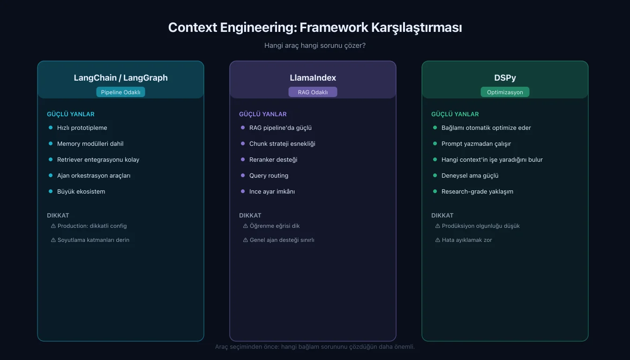Click bullet dot beside Research-grade yaklaşım

[x=435, y=191]
